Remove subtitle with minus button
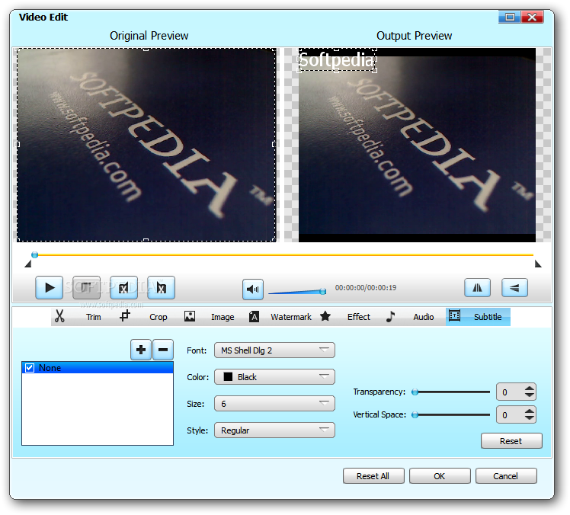Screen dimensions: 570x515 (163, 350)
